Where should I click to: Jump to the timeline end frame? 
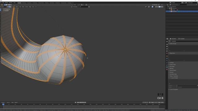point(85,102)
